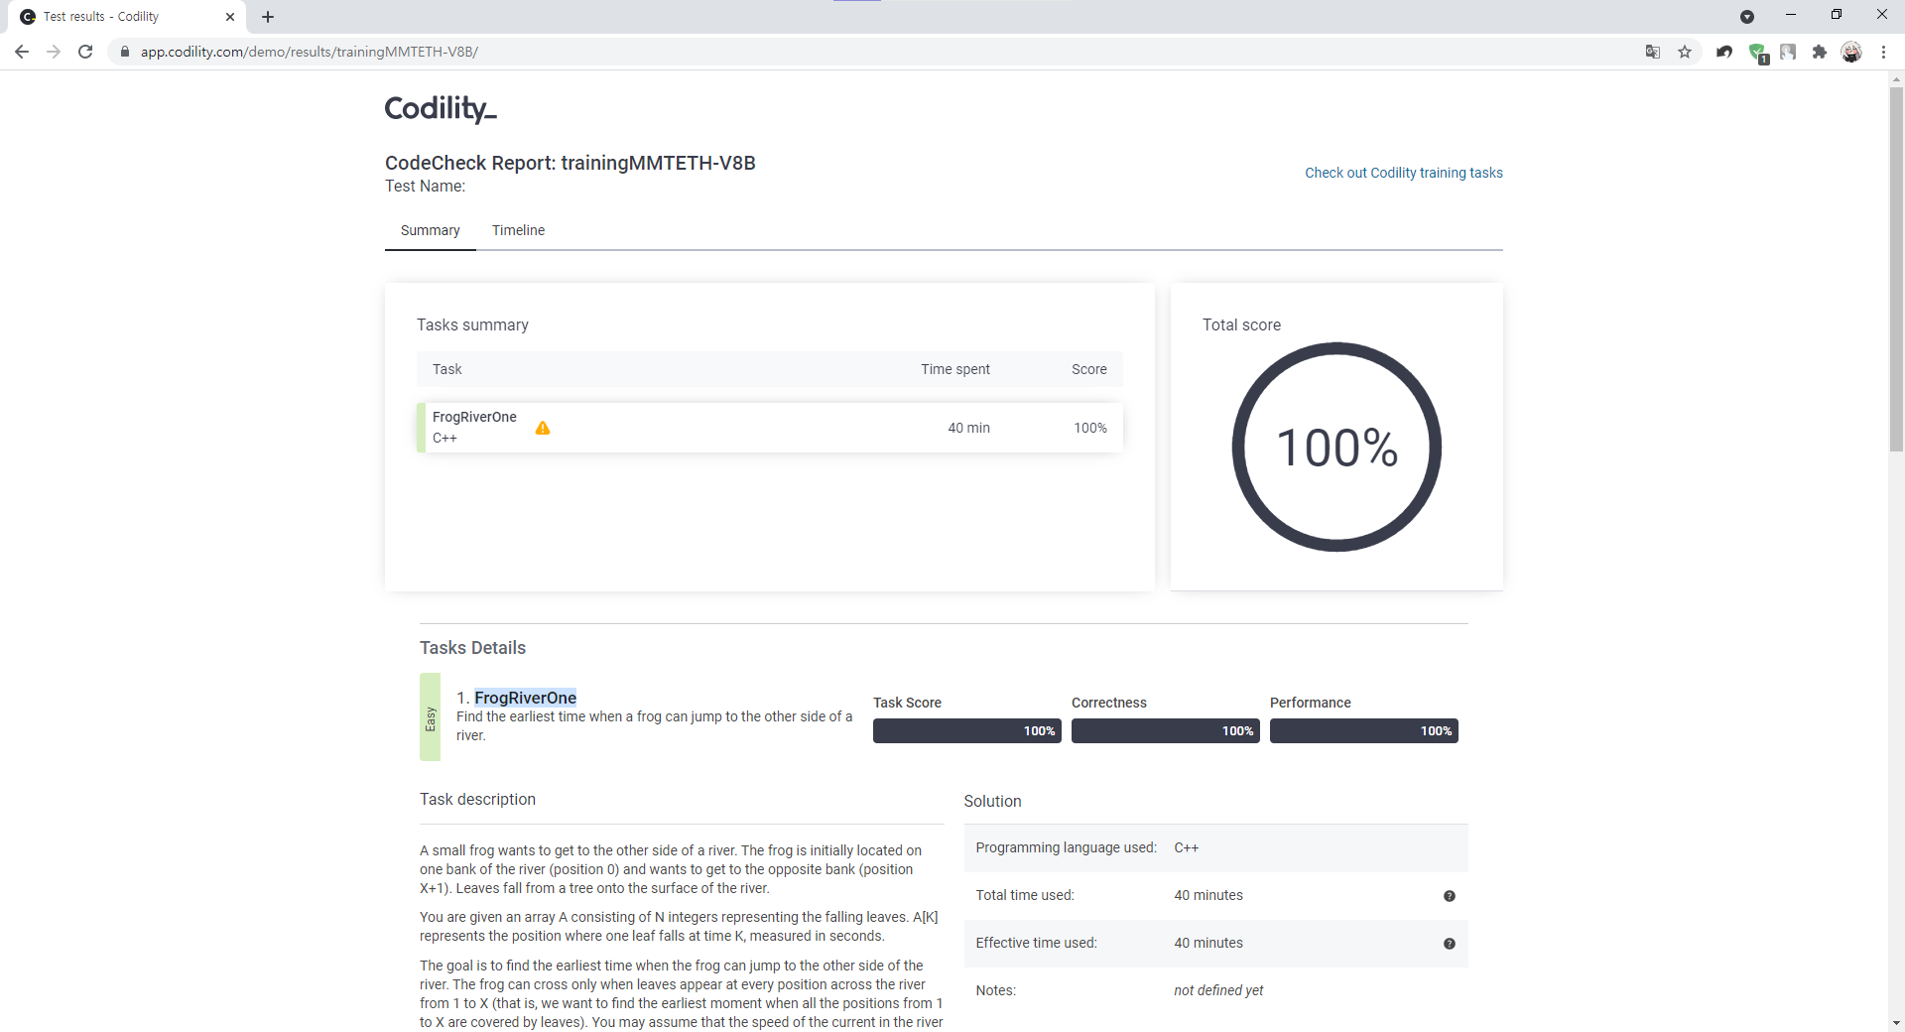Click the green shield extension icon
Image resolution: width=1905 pixels, height=1032 pixels.
click(1757, 53)
